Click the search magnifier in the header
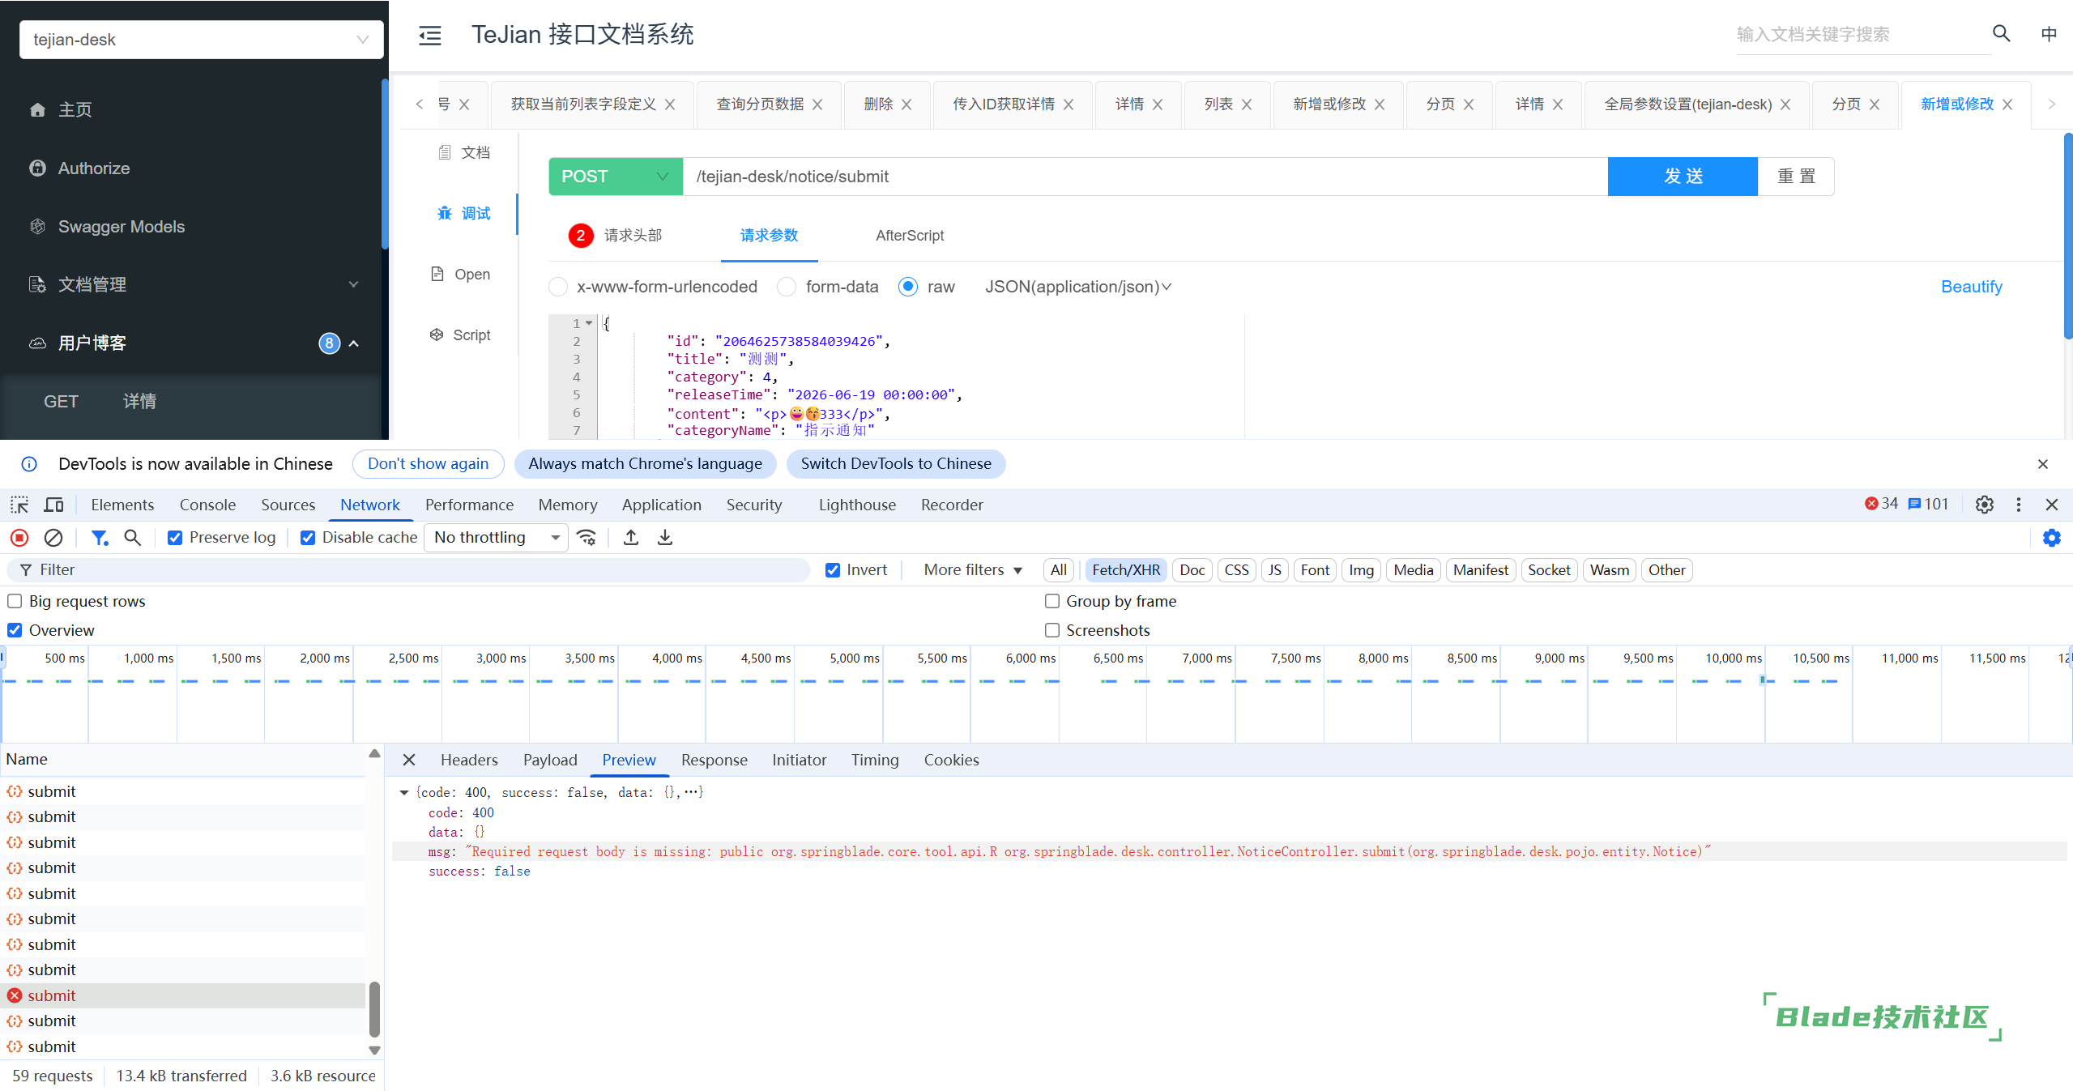 point(2001,34)
